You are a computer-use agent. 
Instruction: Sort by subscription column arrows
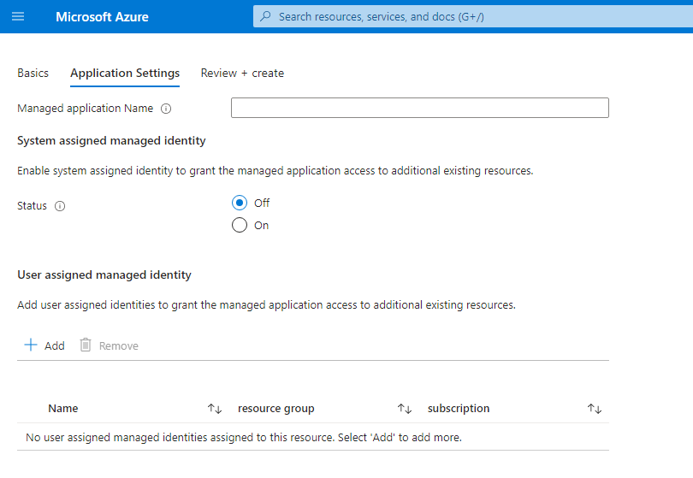(595, 409)
